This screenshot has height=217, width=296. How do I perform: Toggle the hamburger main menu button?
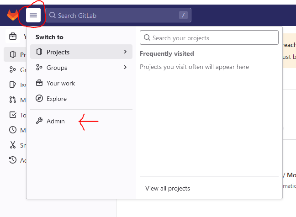pos(33,15)
